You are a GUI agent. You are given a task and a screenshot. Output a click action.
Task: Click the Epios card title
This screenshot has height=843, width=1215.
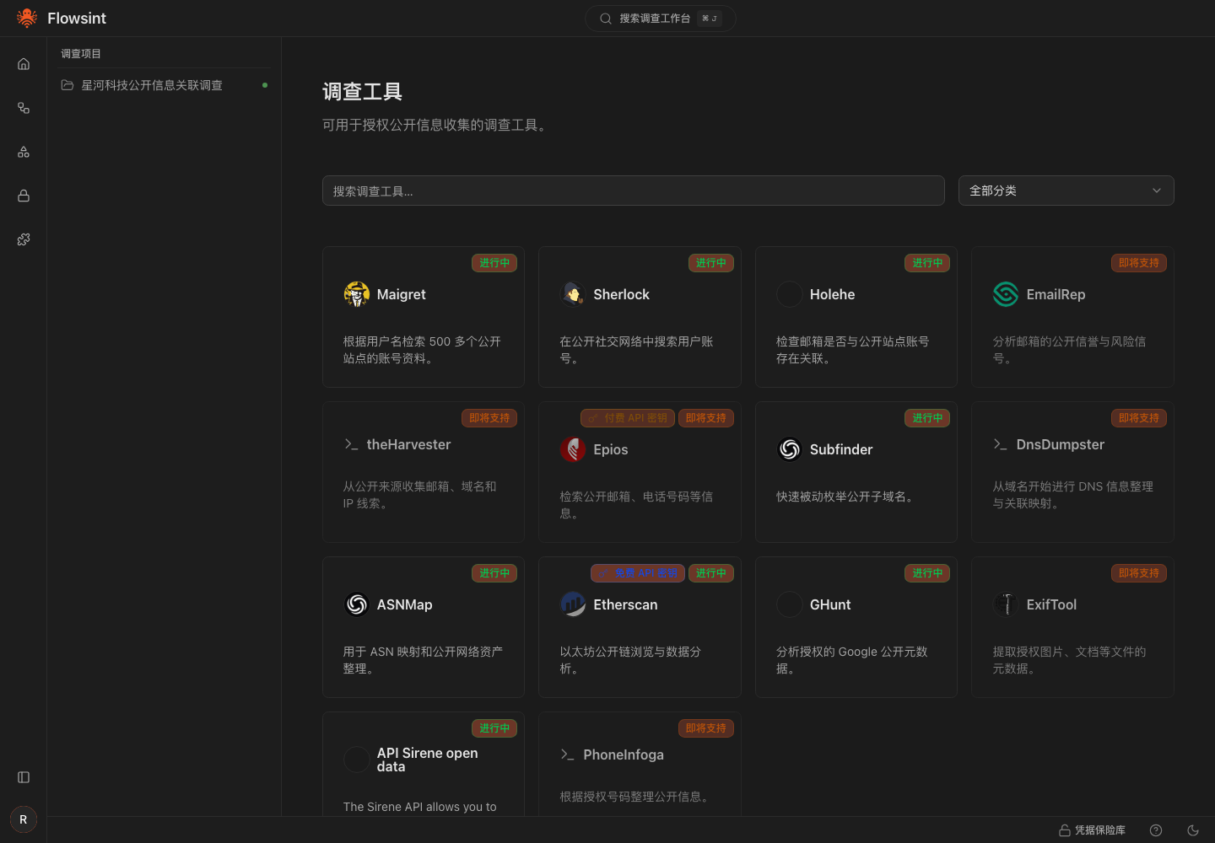click(x=611, y=449)
